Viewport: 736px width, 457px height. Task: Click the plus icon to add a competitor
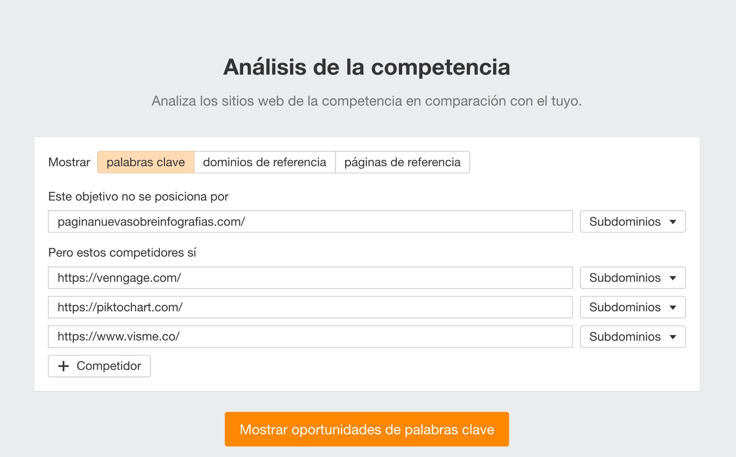pyautogui.click(x=64, y=366)
